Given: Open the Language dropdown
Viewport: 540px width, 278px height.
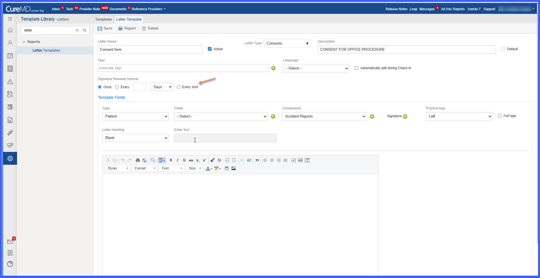Looking at the screenshot, I should (316, 68).
